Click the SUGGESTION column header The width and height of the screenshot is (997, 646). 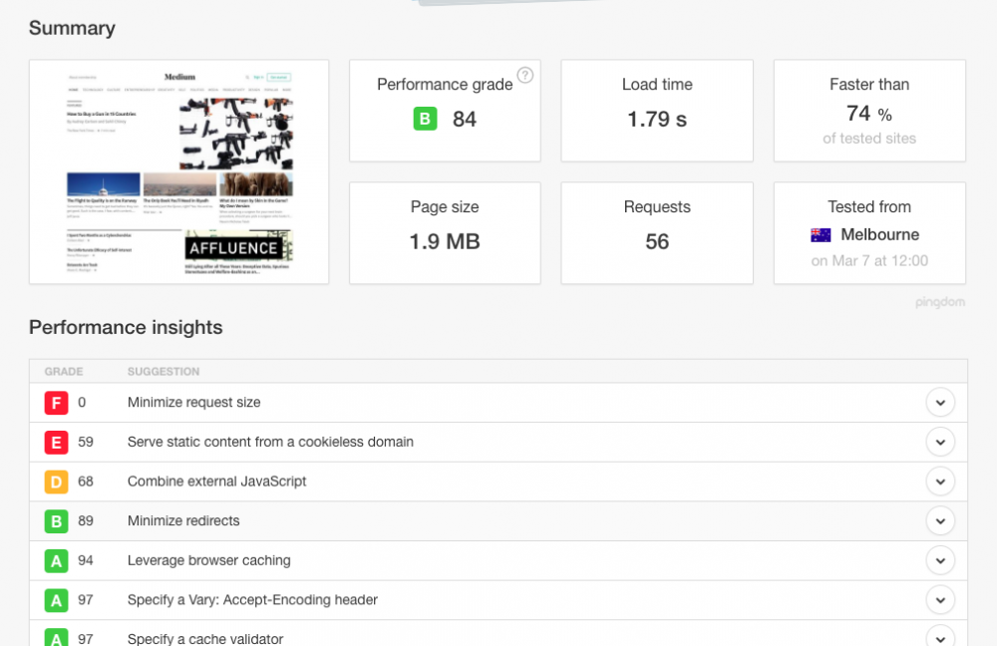(164, 372)
